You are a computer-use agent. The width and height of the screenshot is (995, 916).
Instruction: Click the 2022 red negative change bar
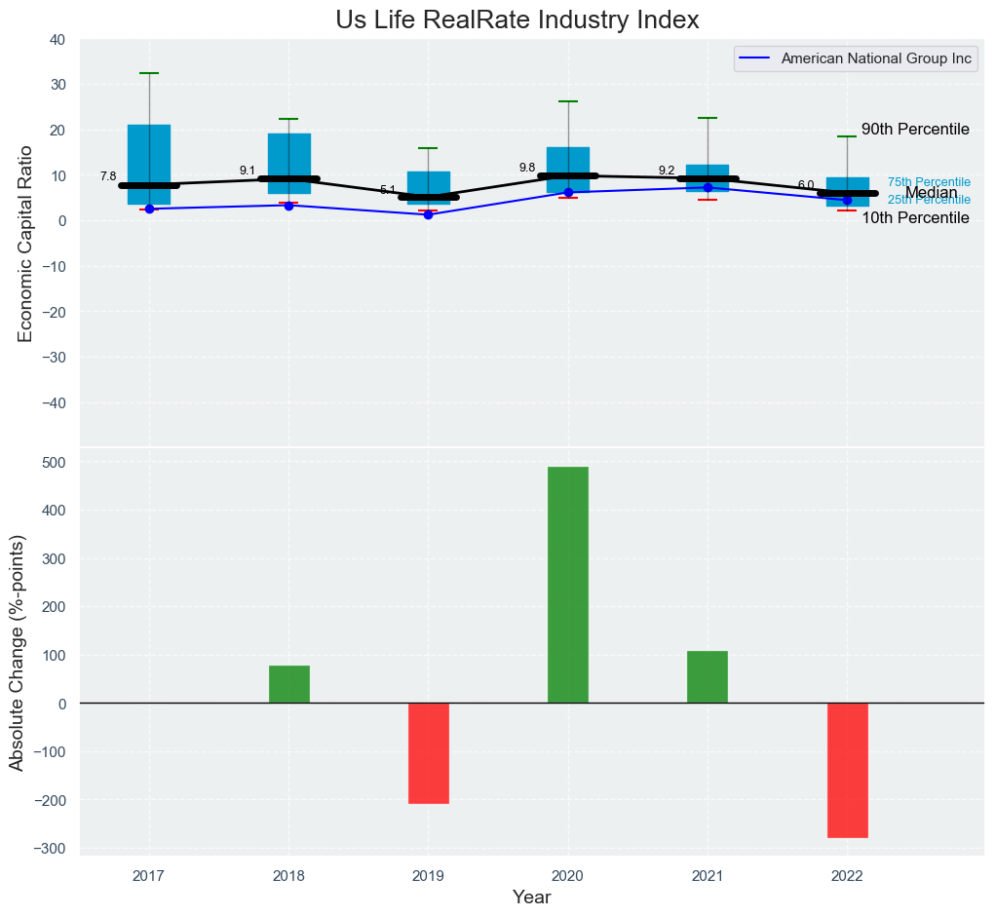click(x=847, y=770)
